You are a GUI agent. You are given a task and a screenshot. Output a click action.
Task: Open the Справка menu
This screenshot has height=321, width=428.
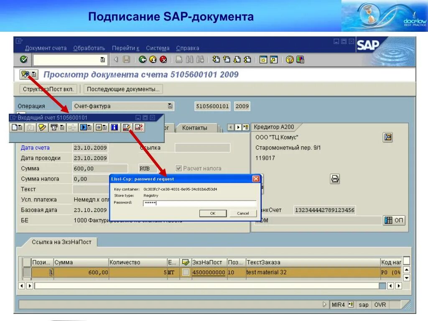188,48
